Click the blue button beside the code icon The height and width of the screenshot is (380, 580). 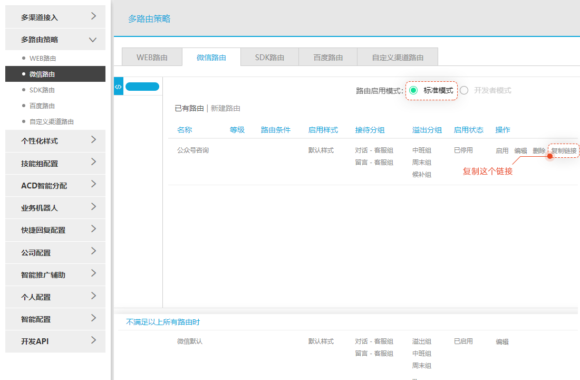click(142, 87)
